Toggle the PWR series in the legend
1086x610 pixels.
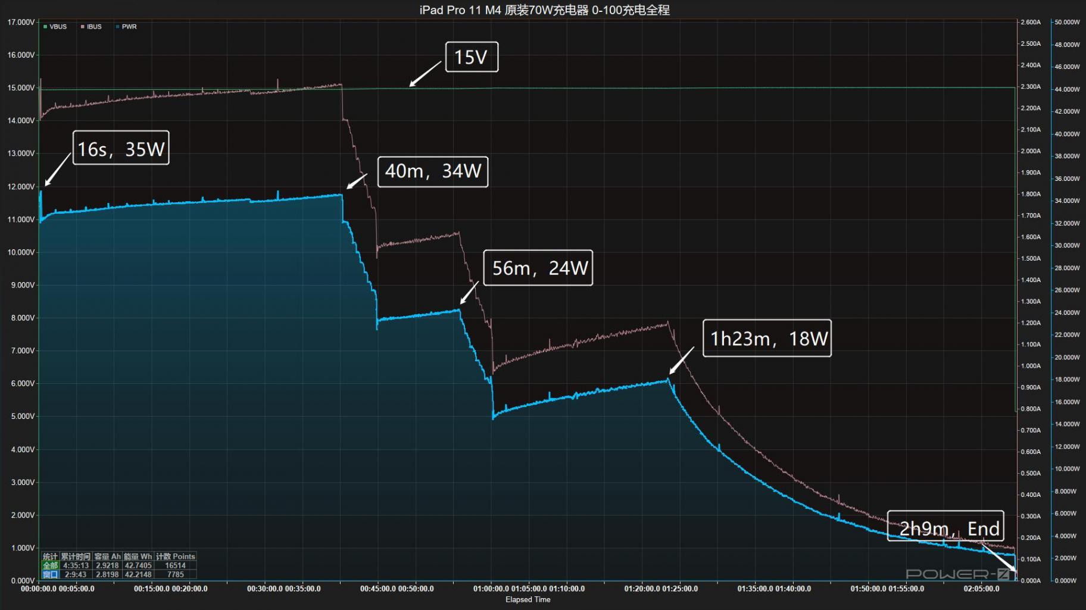pyautogui.click(x=129, y=27)
